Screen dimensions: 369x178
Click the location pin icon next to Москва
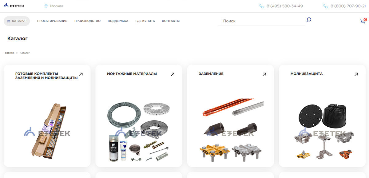(46, 6)
